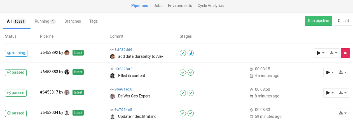Screen dimensions: 353x122
Task: Switch to the Branches tab
Action: coord(73,21)
